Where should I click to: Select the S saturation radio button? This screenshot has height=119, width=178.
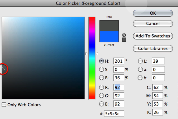(102, 69)
